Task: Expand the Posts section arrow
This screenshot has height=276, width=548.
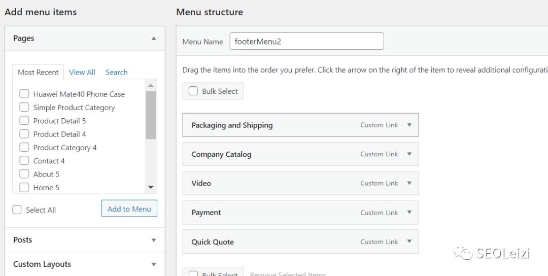Action: click(x=154, y=240)
